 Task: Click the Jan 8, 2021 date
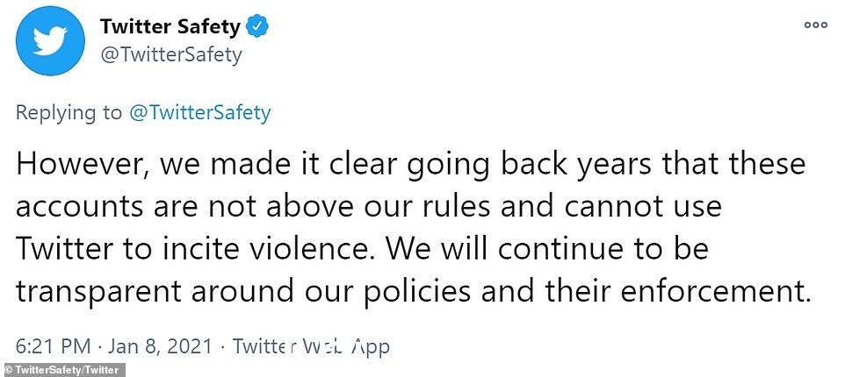[160, 347]
